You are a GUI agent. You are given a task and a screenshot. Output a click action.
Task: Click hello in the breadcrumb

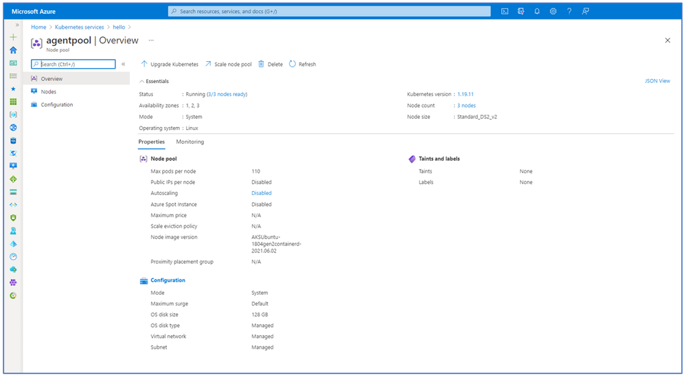coord(119,27)
